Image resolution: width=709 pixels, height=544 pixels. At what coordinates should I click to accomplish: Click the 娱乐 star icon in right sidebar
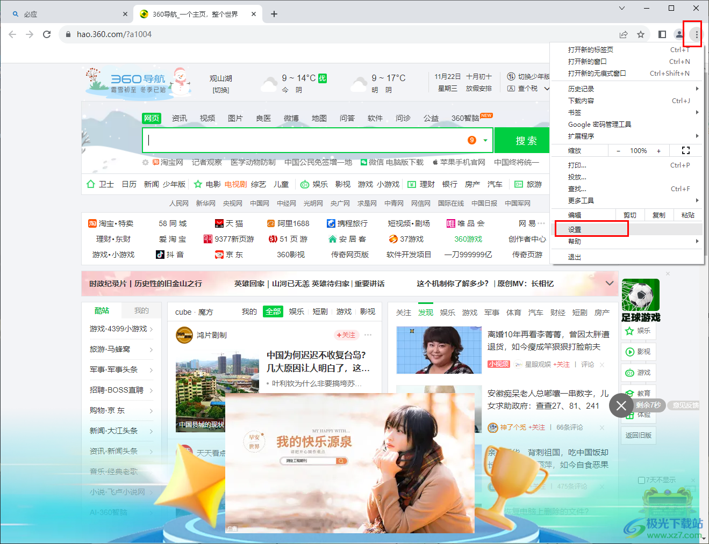point(629,331)
